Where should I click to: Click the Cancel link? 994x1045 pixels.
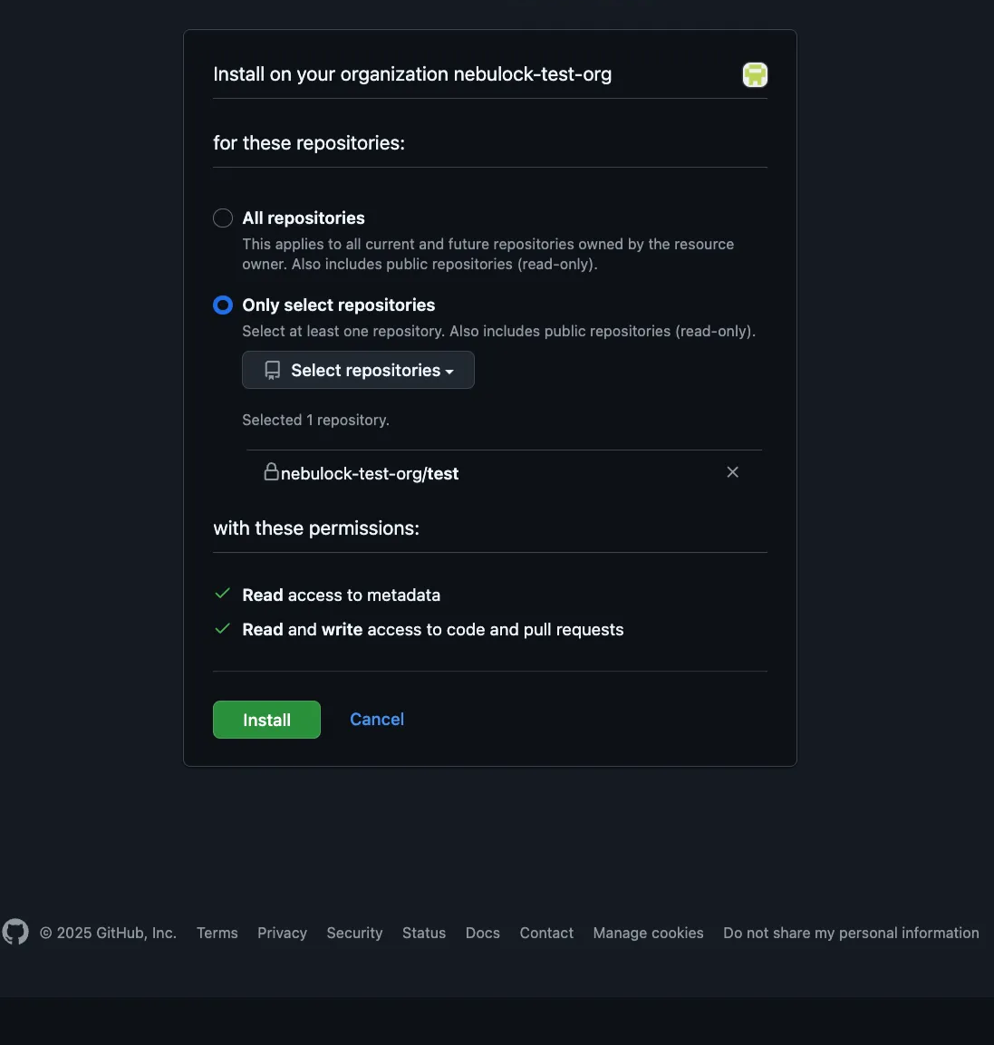tap(377, 719)
